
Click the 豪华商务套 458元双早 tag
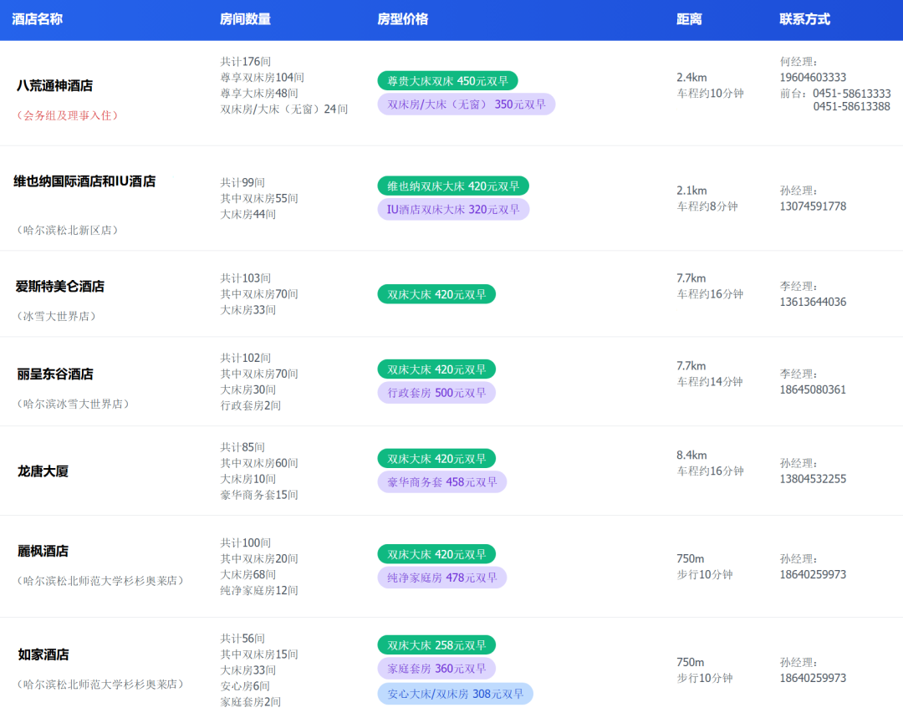(441, 481)
